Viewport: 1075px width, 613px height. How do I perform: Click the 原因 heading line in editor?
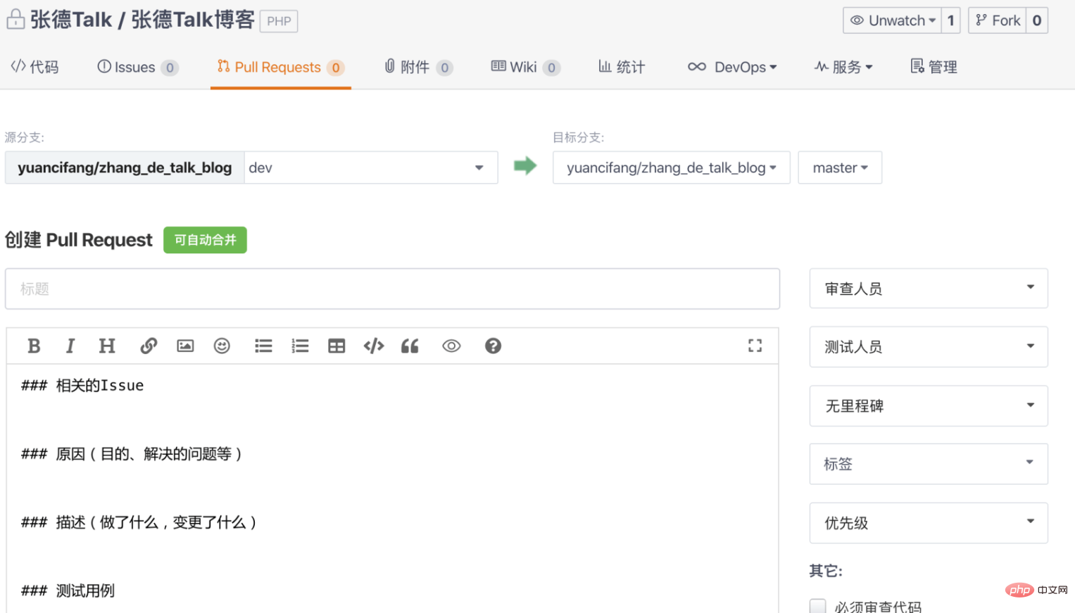point(132,454)
